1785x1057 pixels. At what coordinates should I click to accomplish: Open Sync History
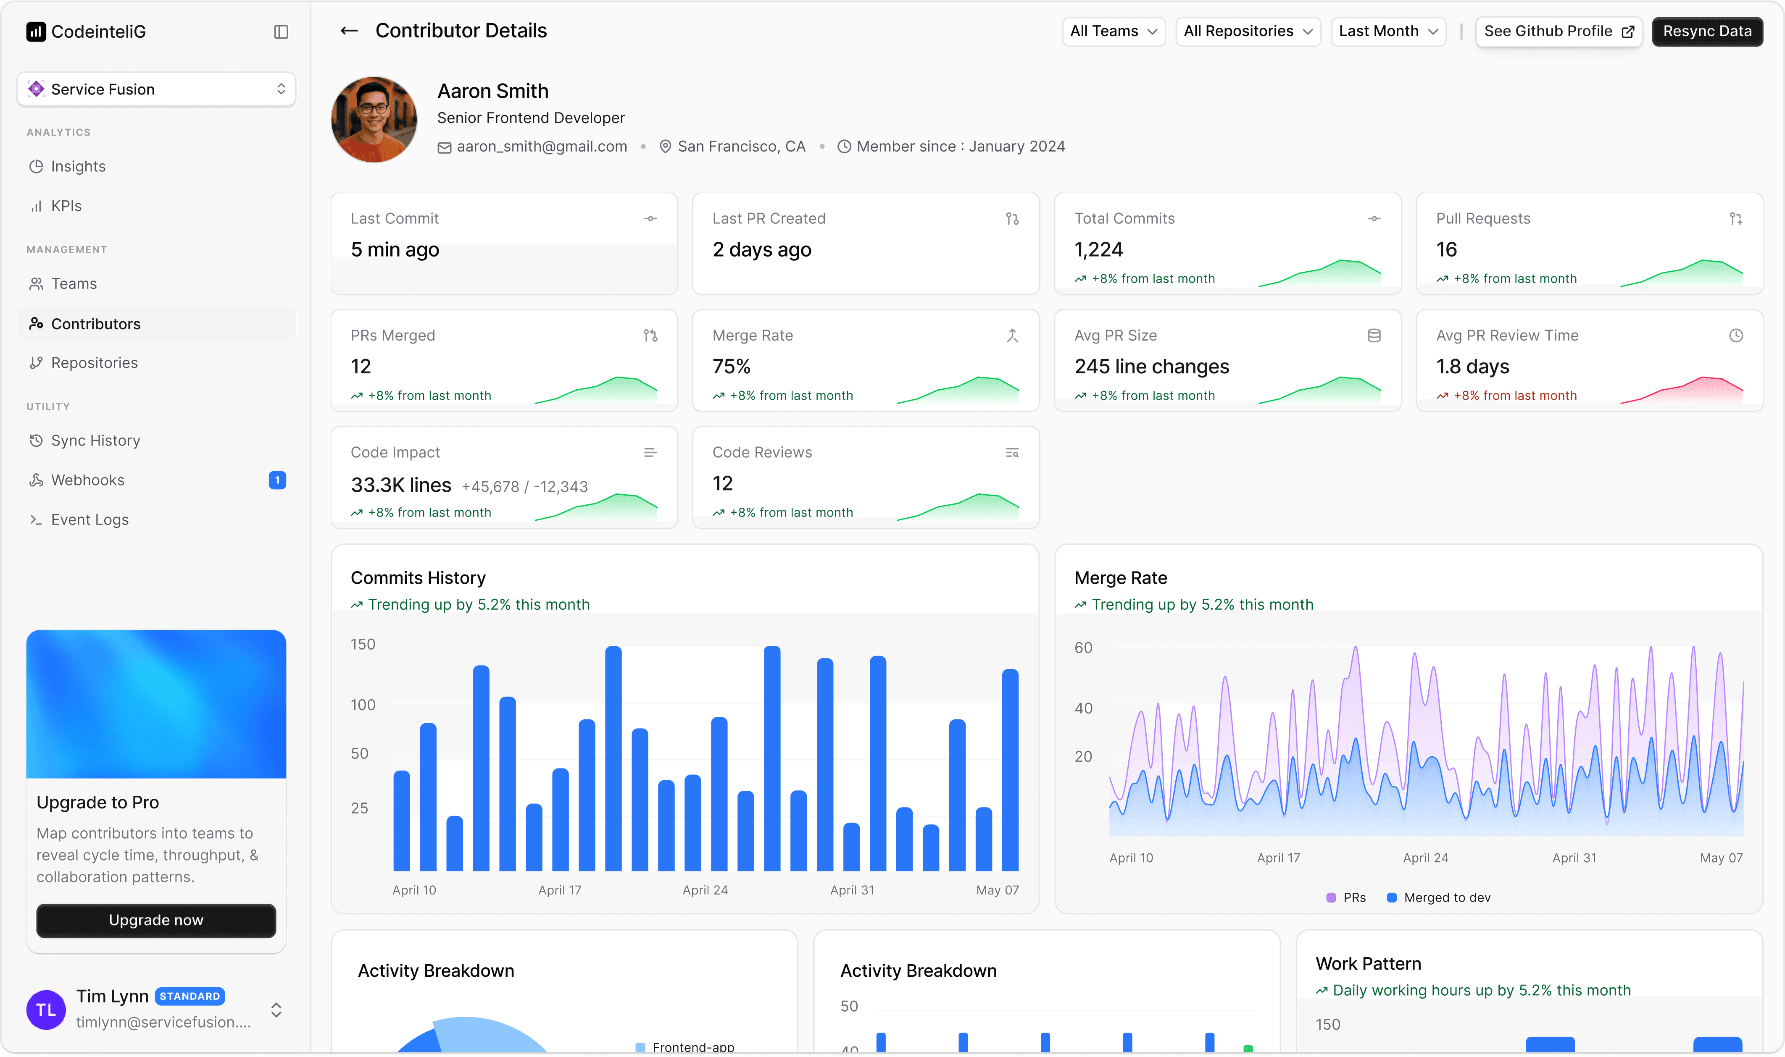coord(156,440)
